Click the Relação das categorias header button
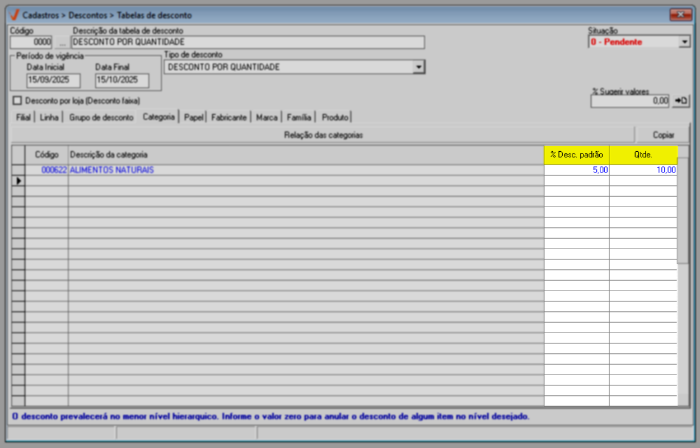This screenshot has width=700, height=448. tap(324, 135)
